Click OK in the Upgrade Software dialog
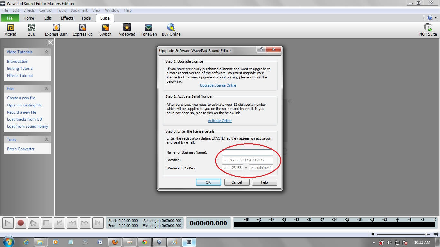 [208, 182]
